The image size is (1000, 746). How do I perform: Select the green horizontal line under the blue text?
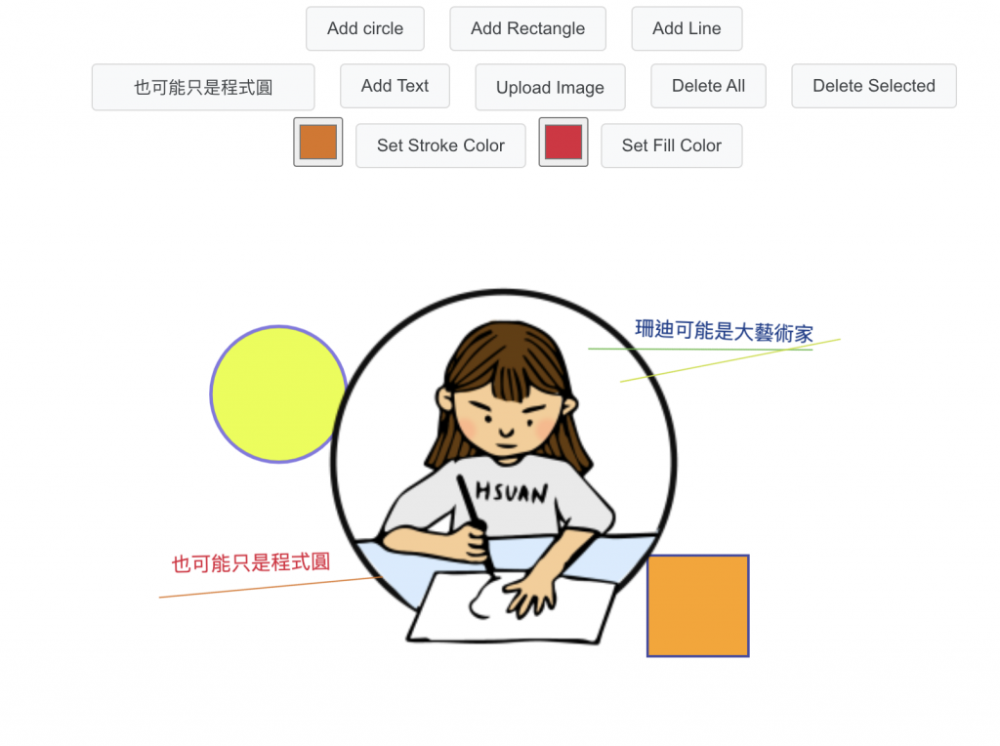tap(700, 349)
